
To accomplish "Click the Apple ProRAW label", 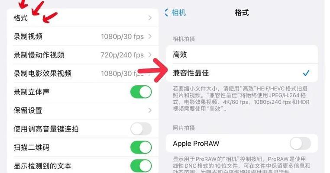I will (196, 144).
